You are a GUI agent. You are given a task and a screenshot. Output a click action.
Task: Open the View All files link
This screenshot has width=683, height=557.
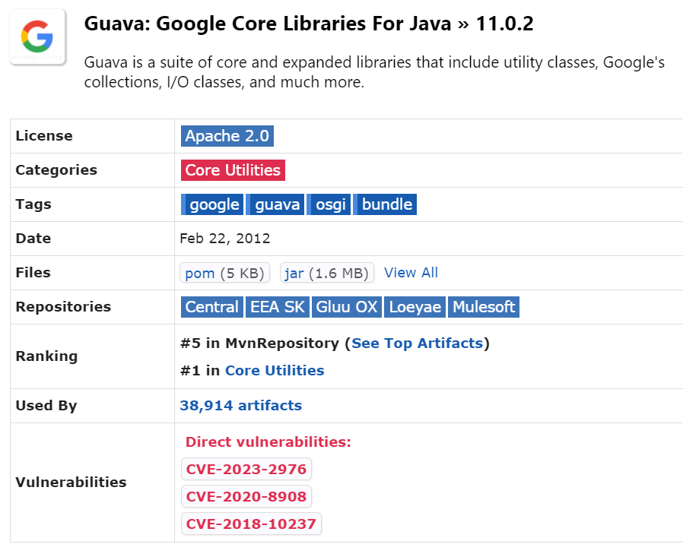411,273
